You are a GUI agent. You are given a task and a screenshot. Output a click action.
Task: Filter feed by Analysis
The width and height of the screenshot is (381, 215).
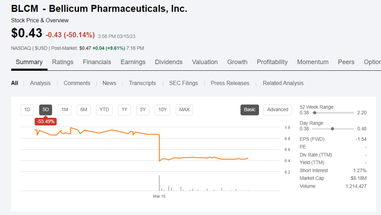pos(40,83)
